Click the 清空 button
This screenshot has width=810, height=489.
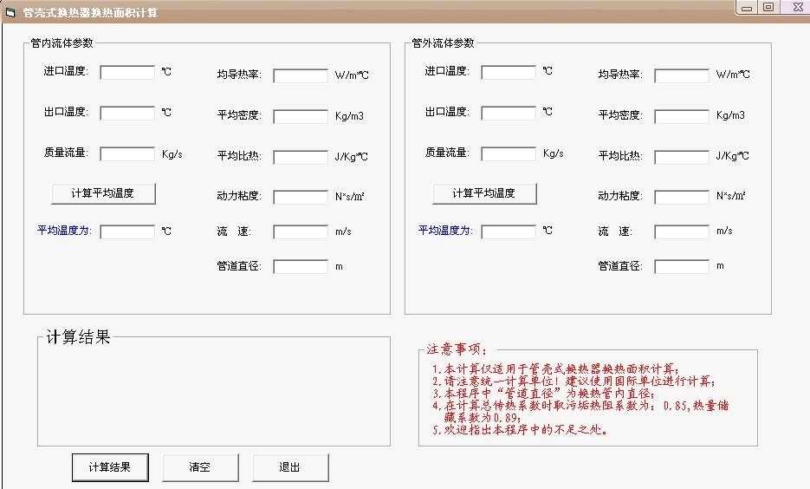click(x=200, y=467)
